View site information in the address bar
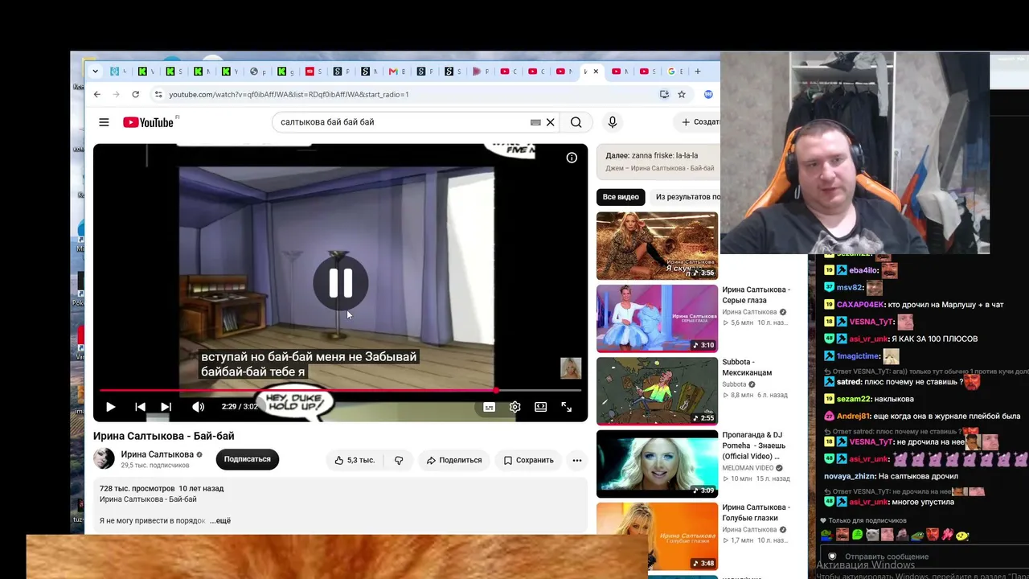The image size is (1029, 579). [158, 94]
